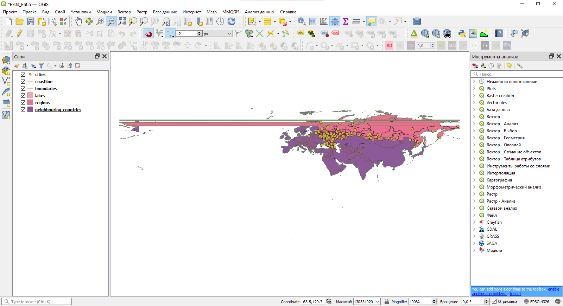The image size is (563, 306).
Task: Hide the lakes layer
Action: 23,96
